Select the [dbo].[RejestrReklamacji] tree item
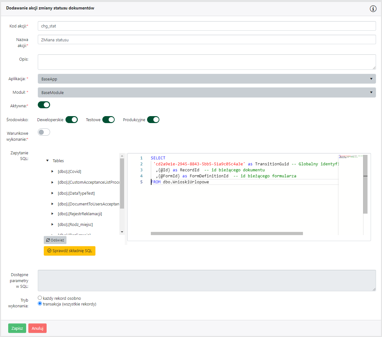 coord(80,214)
